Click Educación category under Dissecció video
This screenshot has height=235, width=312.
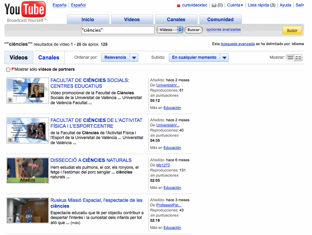click(172, 188)
